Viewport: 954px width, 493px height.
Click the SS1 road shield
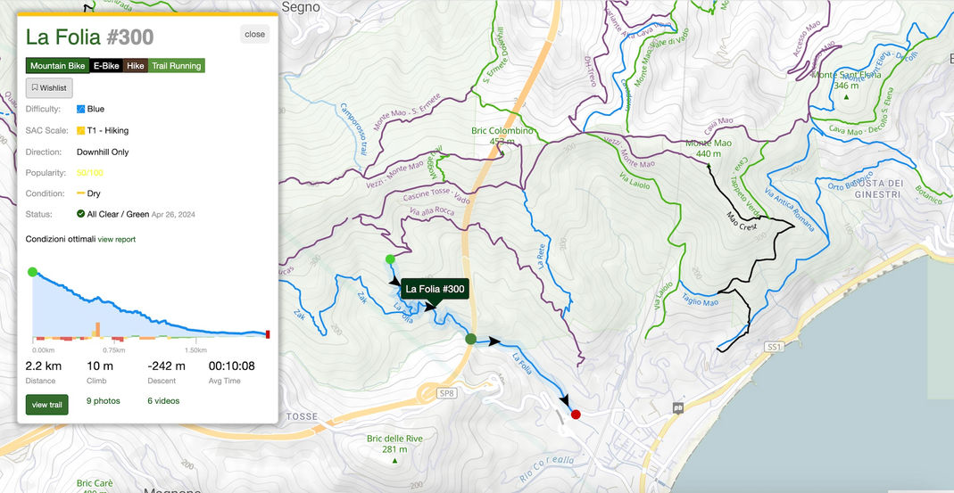click(774, 347)
